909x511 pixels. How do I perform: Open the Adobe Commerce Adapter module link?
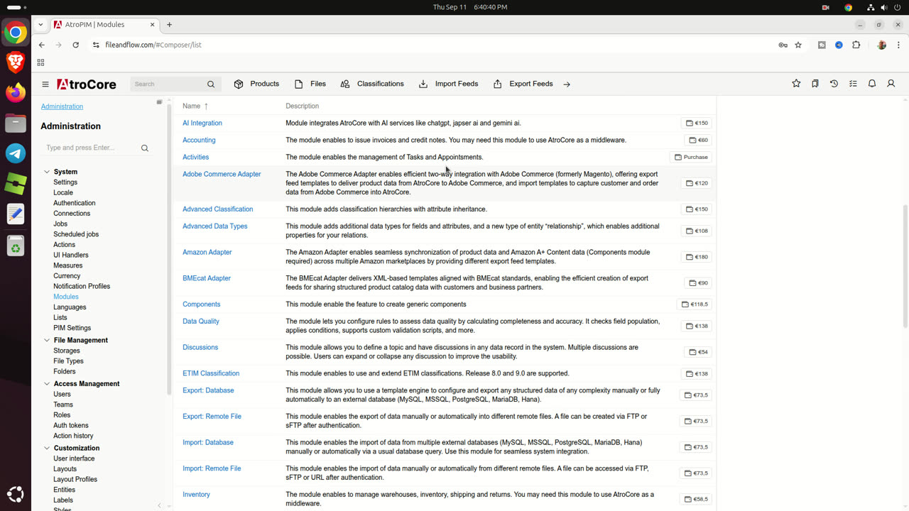pyautogui.click(x=222, y=174)
